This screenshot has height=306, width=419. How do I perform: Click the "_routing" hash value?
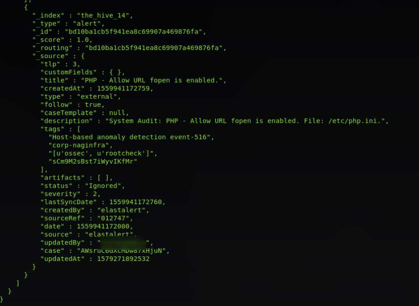(152, 48)
